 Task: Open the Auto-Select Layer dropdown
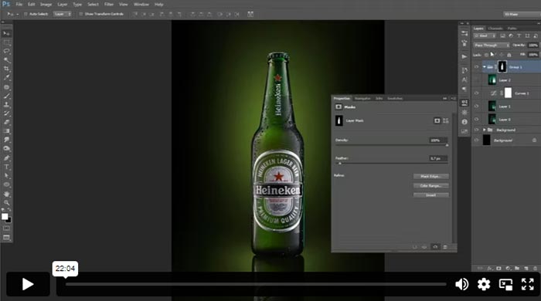[x=63, y=14]
